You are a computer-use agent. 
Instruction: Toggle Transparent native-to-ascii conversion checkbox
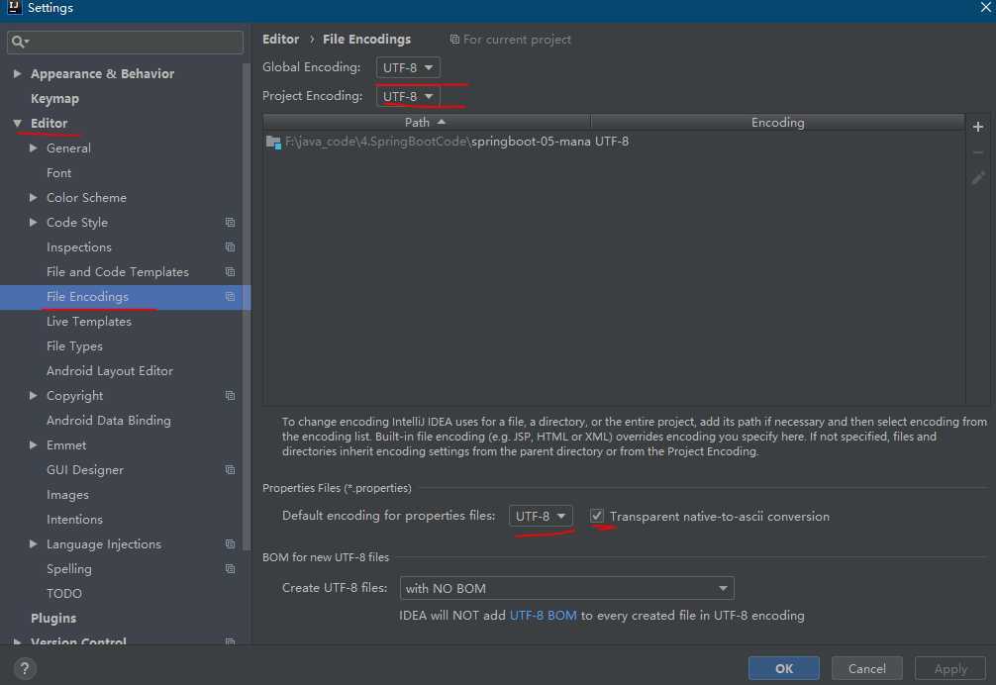pos(596,516)
